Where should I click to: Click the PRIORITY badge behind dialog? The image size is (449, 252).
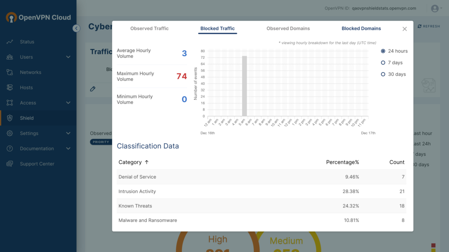[101, 142]
